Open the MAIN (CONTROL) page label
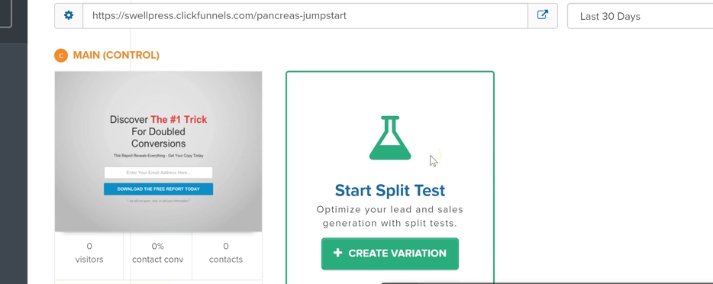Screen dimensions: 713x284 click(x=116, y=56)
